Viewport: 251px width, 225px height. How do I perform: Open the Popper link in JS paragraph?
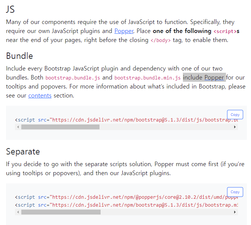(124, 31)
